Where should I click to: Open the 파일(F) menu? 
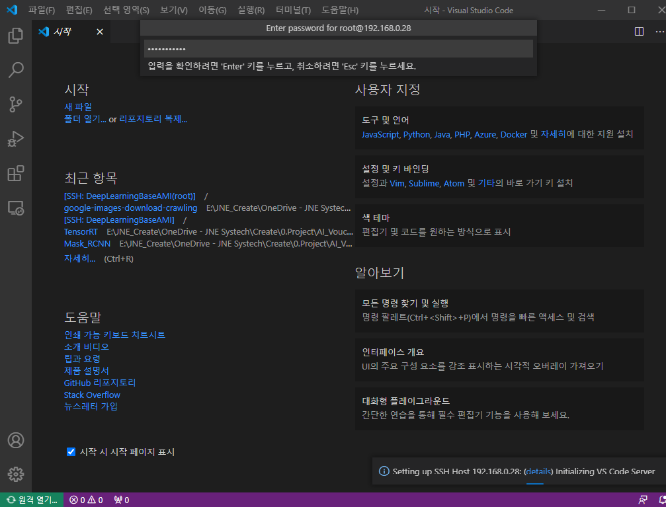pos(42,10)
